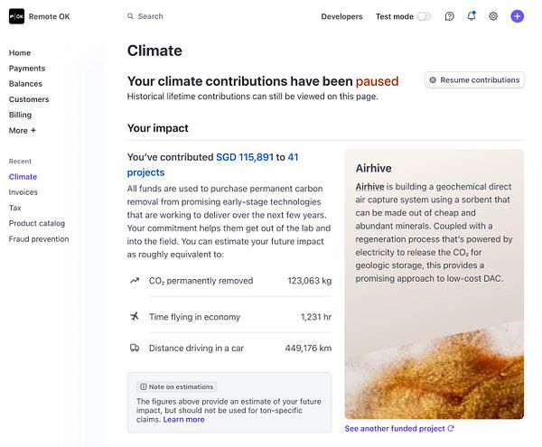Click the airplane flying time icon
Viewport: 542px width, 447px height.
[135, 317]
